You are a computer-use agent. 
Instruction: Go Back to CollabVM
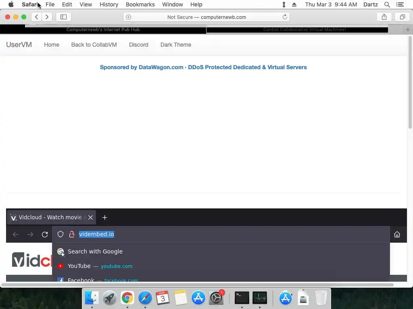94,45
